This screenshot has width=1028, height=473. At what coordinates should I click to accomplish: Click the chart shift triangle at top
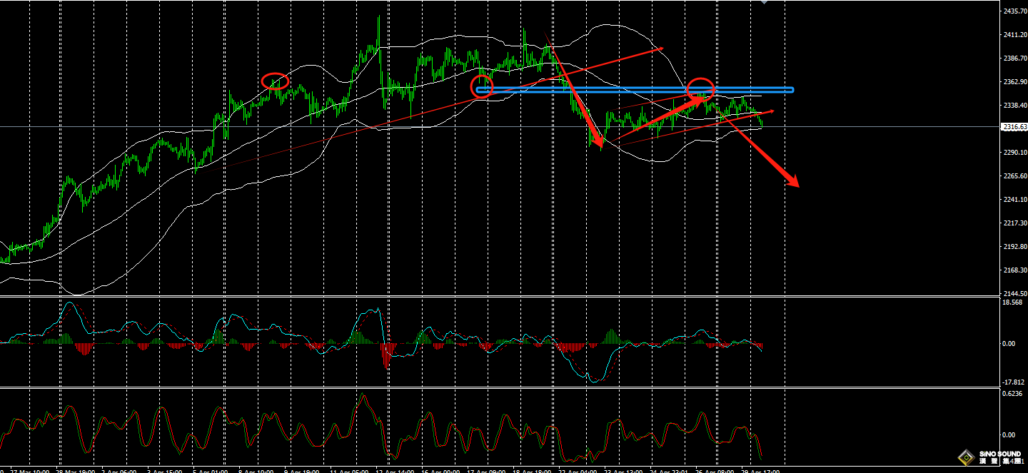[765, 2]
